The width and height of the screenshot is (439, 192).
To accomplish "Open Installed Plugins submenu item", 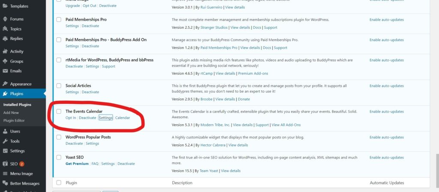I will 17,105.
